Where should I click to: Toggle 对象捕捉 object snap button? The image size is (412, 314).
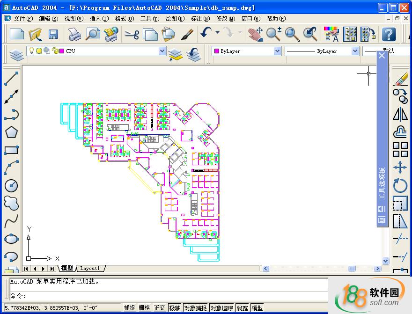(x=195, y=308)
